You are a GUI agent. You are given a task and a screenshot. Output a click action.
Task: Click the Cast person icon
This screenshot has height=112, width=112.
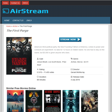tap(38, 59)
